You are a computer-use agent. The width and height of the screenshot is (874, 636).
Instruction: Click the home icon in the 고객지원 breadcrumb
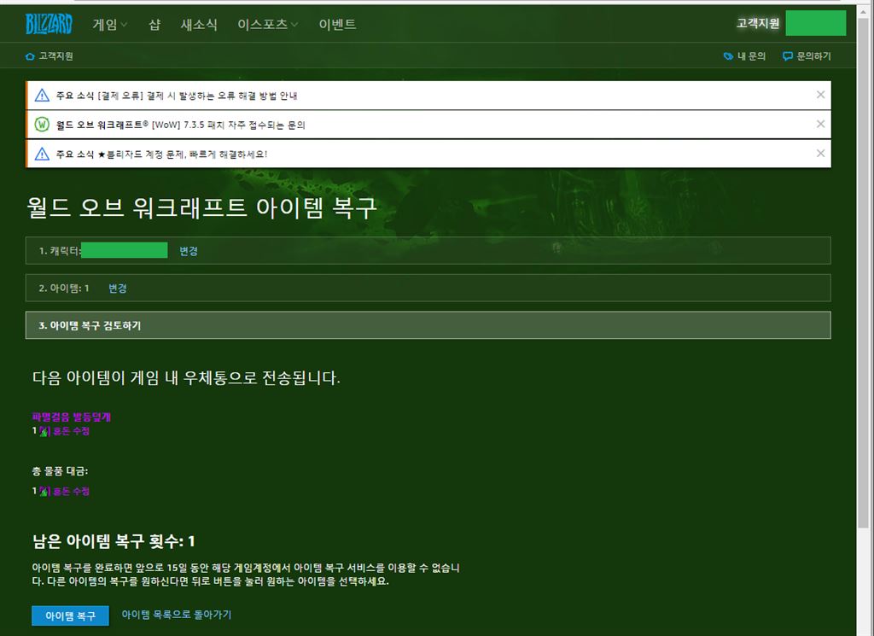click(30, 56)
